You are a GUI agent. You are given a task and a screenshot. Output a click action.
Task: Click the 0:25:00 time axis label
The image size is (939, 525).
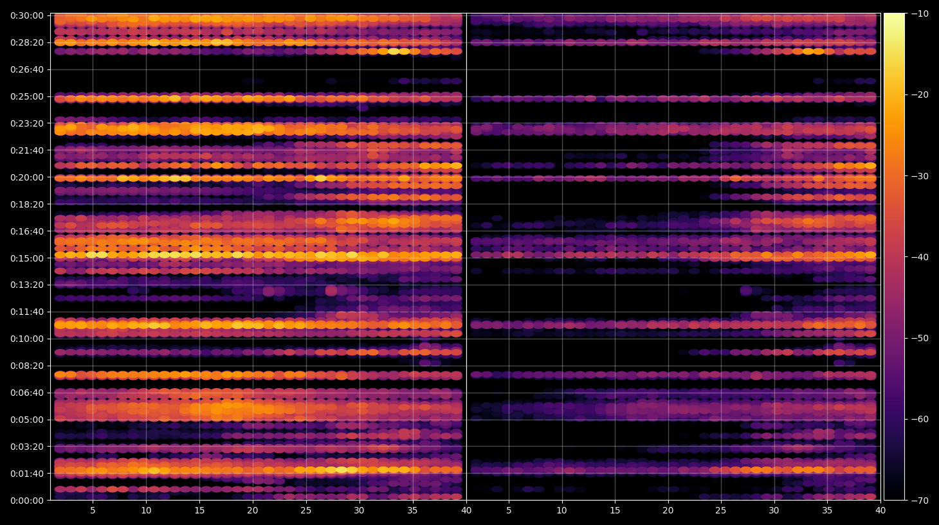click(x=27, y=96)
